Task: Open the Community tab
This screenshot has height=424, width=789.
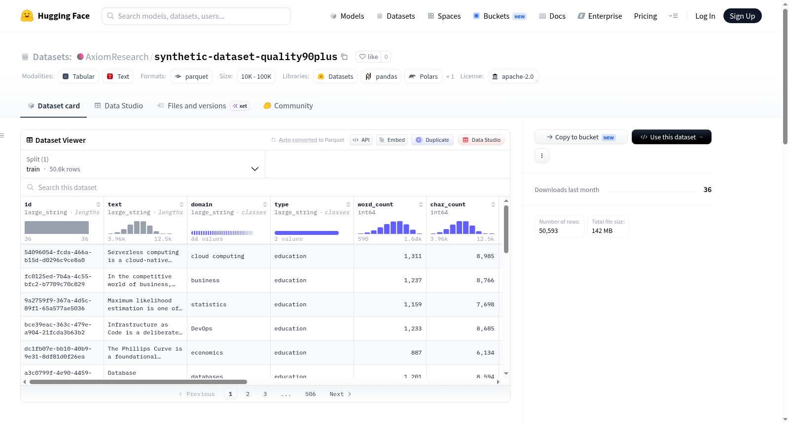Action: point(288,106)
